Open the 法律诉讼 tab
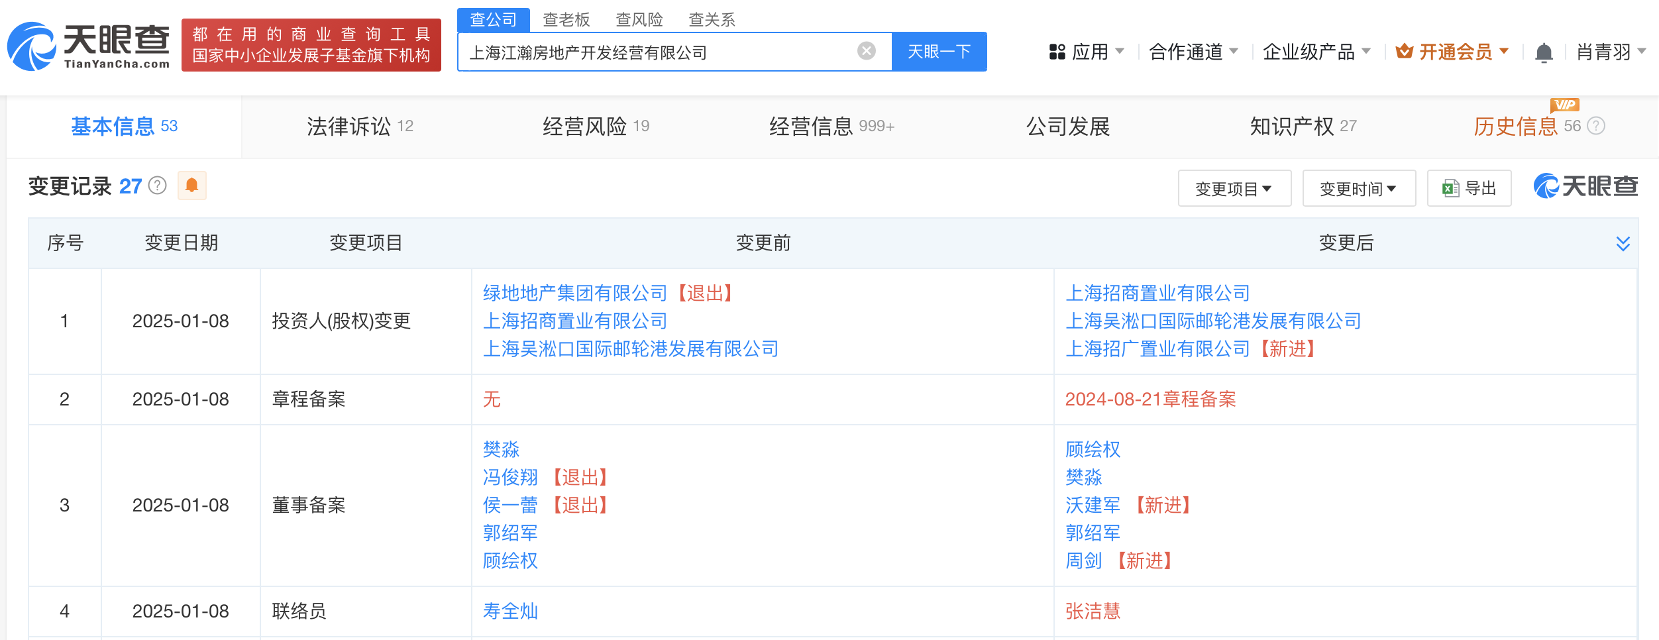The width and height of the screenshot is (1659, 640). tap(360, 126)
